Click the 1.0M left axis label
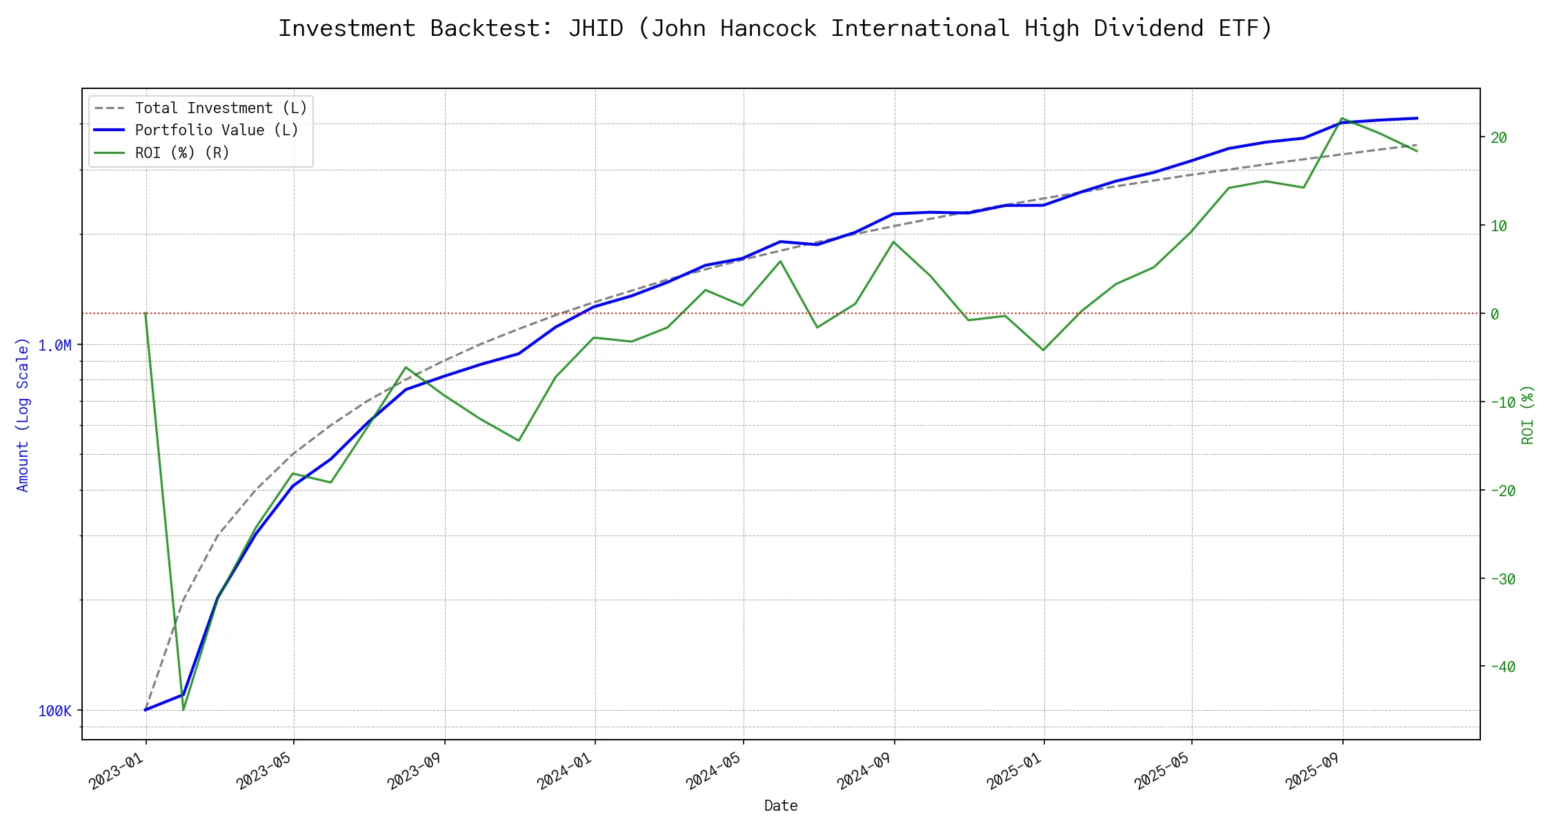 tap(55, 345)
